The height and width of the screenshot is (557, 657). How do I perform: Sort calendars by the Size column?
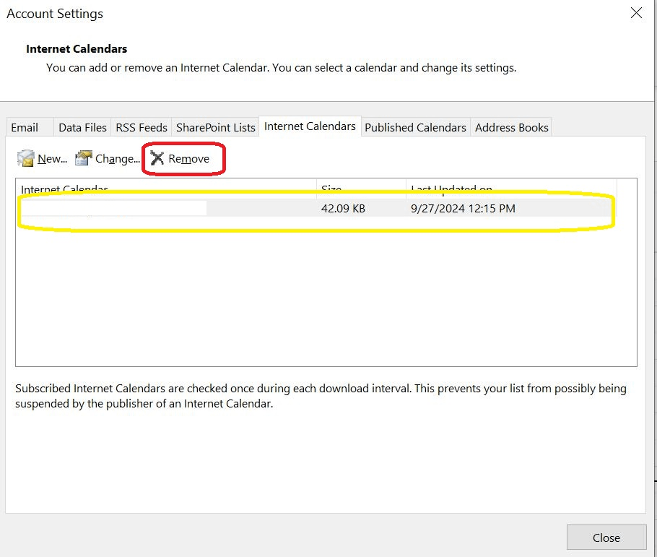[331, 189]
